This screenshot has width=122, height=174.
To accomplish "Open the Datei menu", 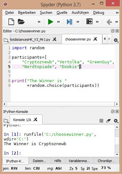I will (x=9, y=13).
